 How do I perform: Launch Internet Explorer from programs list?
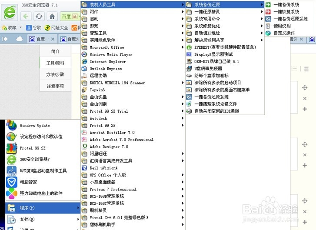133,61
